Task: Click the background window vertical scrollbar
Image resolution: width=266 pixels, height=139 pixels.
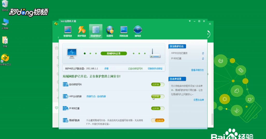Action: pos(212,119)
